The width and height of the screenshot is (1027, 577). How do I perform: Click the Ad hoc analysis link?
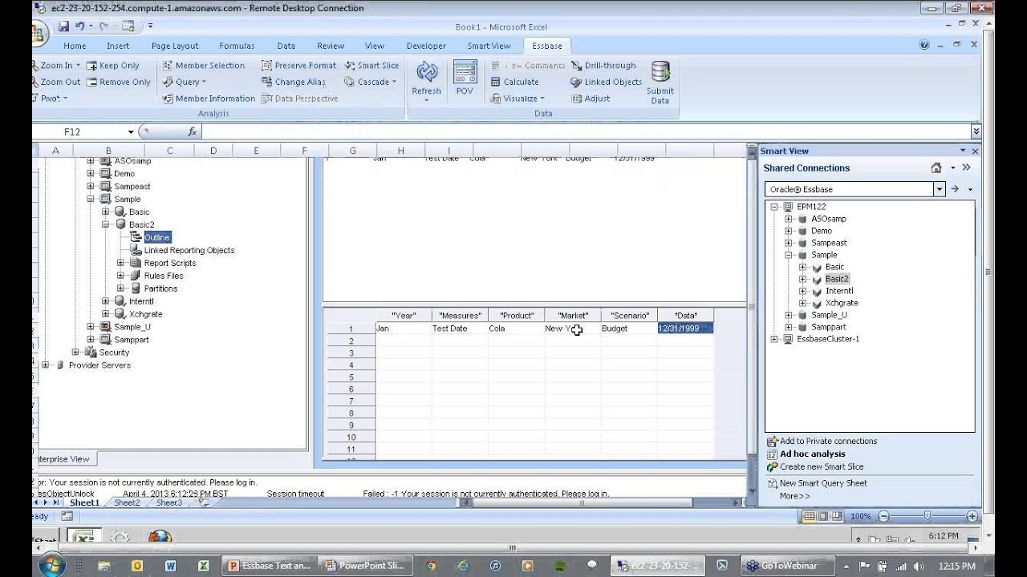(812, 454)
